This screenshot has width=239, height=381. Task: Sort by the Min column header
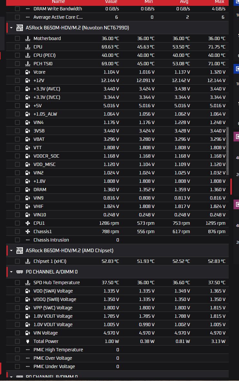[149, 2]
